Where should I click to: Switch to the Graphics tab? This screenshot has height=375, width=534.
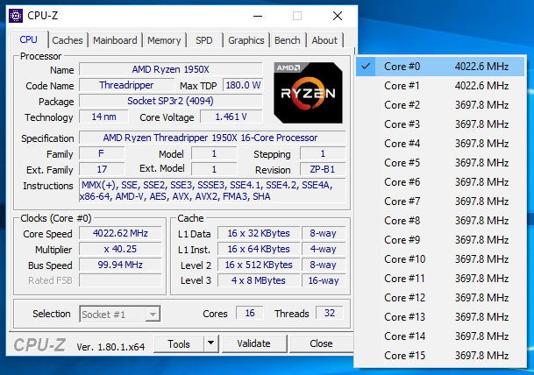point(246,40)
